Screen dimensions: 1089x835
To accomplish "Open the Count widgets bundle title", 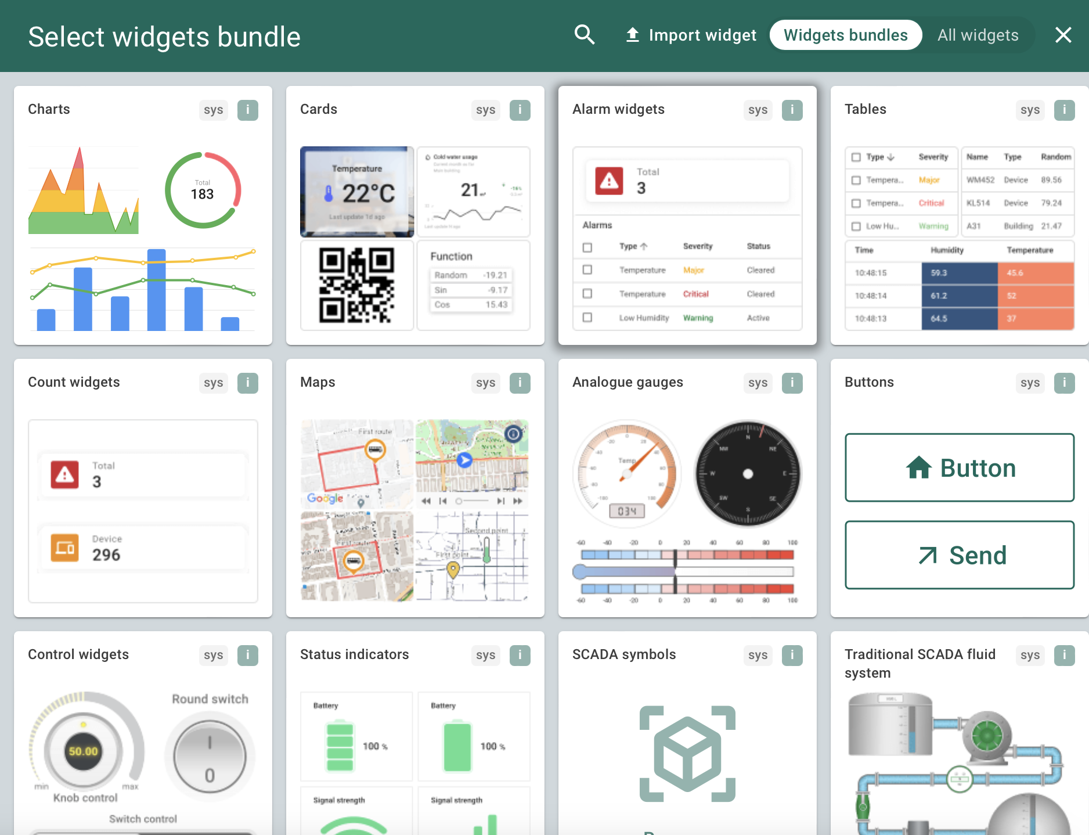I will coord(74,382).
